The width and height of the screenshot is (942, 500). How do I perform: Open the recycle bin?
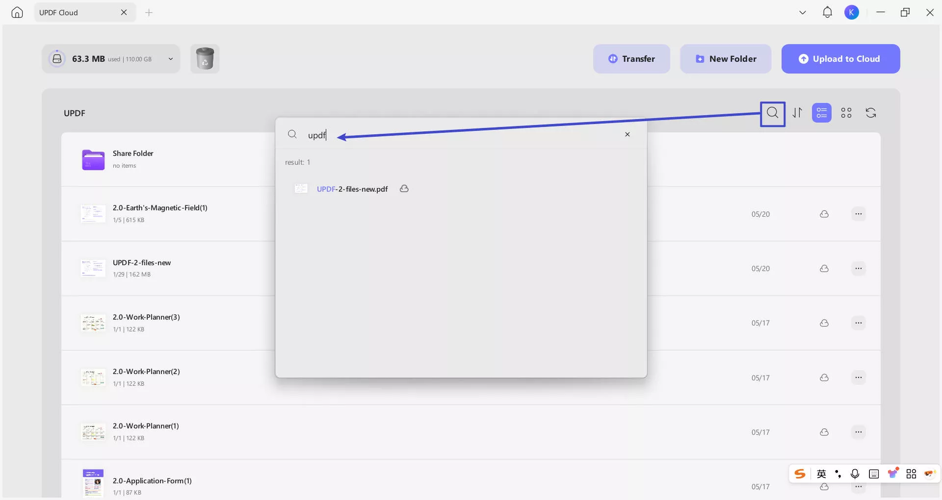point(205,59)
